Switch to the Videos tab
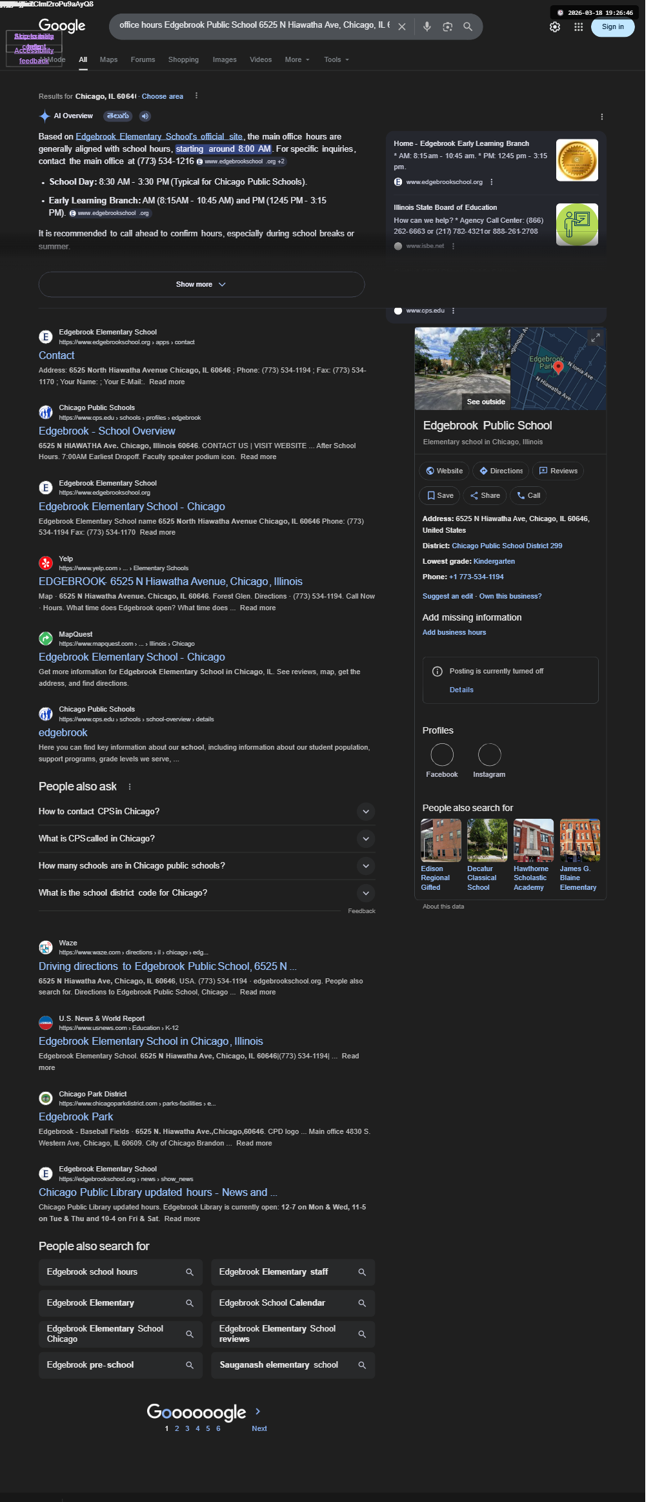 click(261, 59)
